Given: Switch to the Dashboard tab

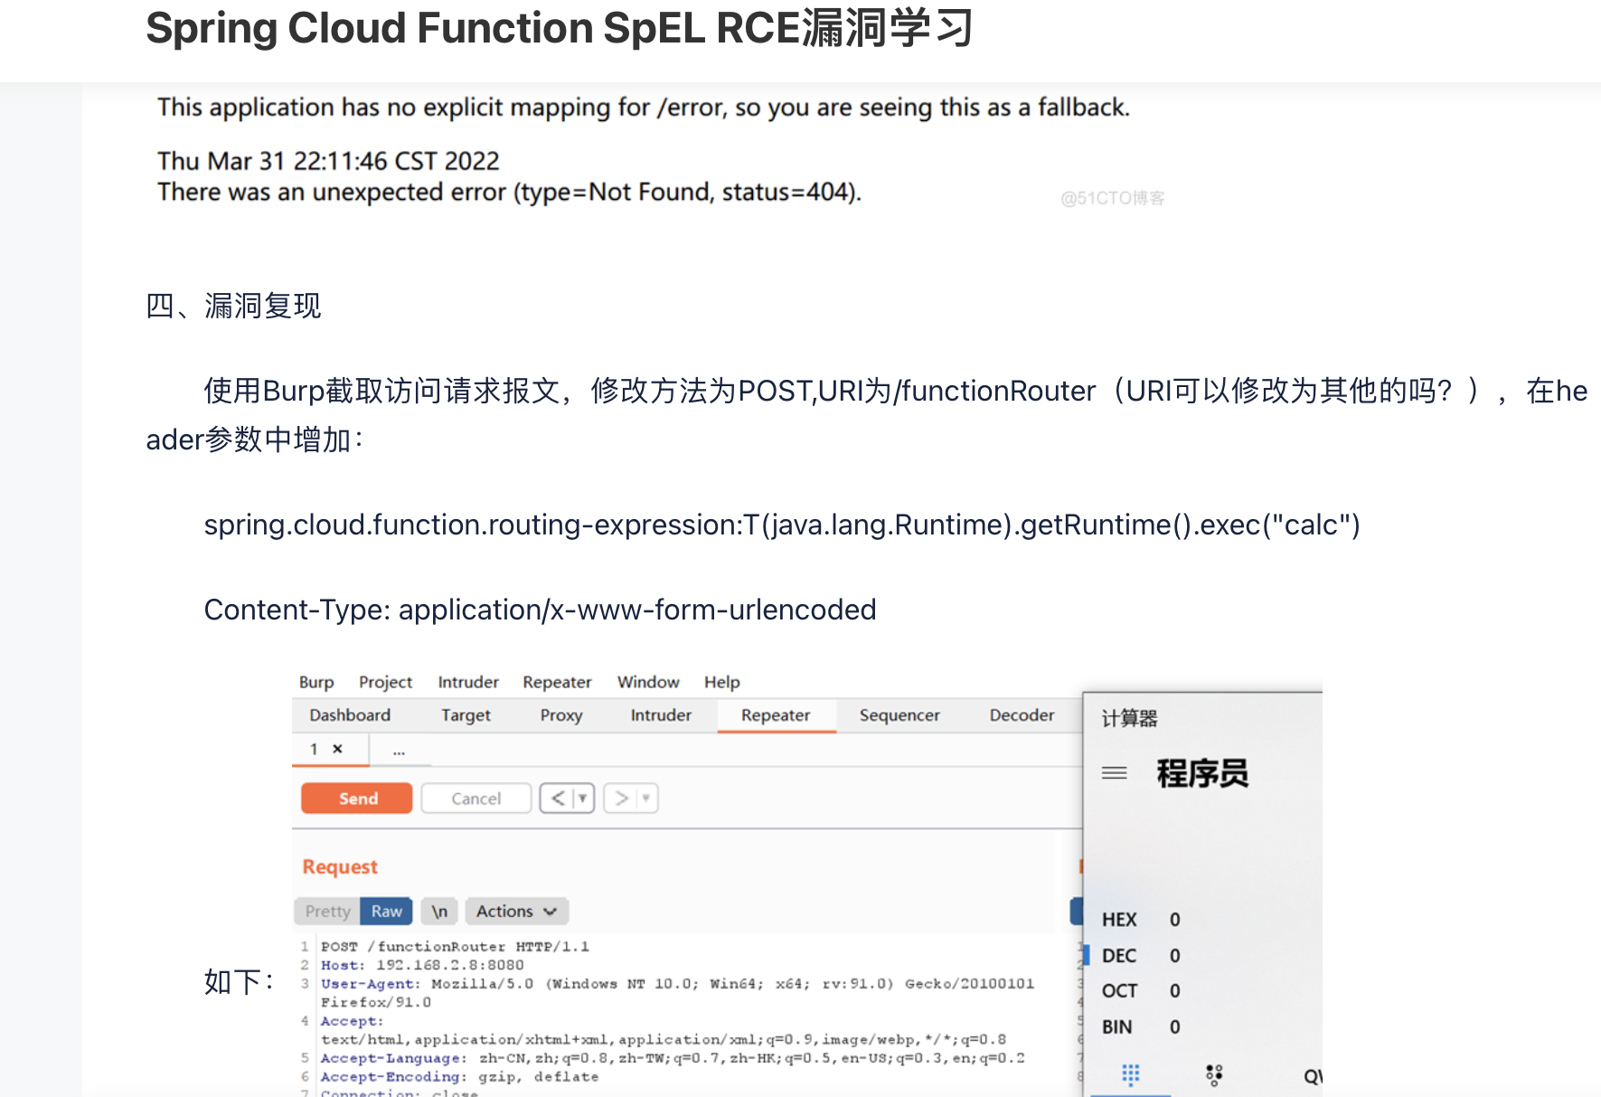Looking at the screenshot, I should pos(350,715).
